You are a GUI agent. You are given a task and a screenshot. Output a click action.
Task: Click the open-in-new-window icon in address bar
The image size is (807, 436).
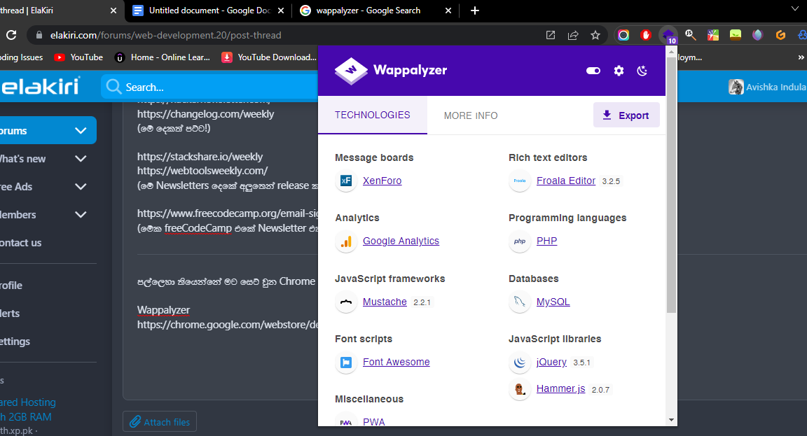550,35
